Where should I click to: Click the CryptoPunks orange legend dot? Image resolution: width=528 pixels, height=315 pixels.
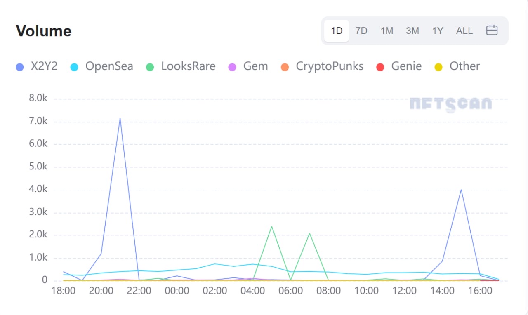coord(285,67)
